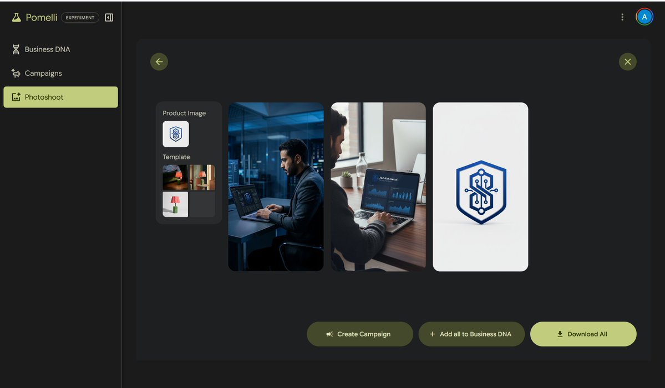Click the download arrow icon in Download All
Viewport: 665px width, 388px height.
pos(560,334)
